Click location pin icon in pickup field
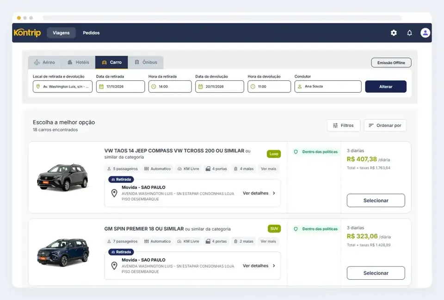Image resolution: width=444 pixels, height=300 pixels. (x=38, y=86)
